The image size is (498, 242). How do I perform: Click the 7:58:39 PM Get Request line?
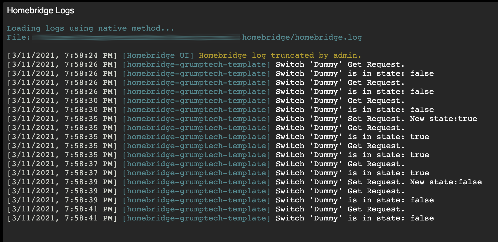click(206, 191)
